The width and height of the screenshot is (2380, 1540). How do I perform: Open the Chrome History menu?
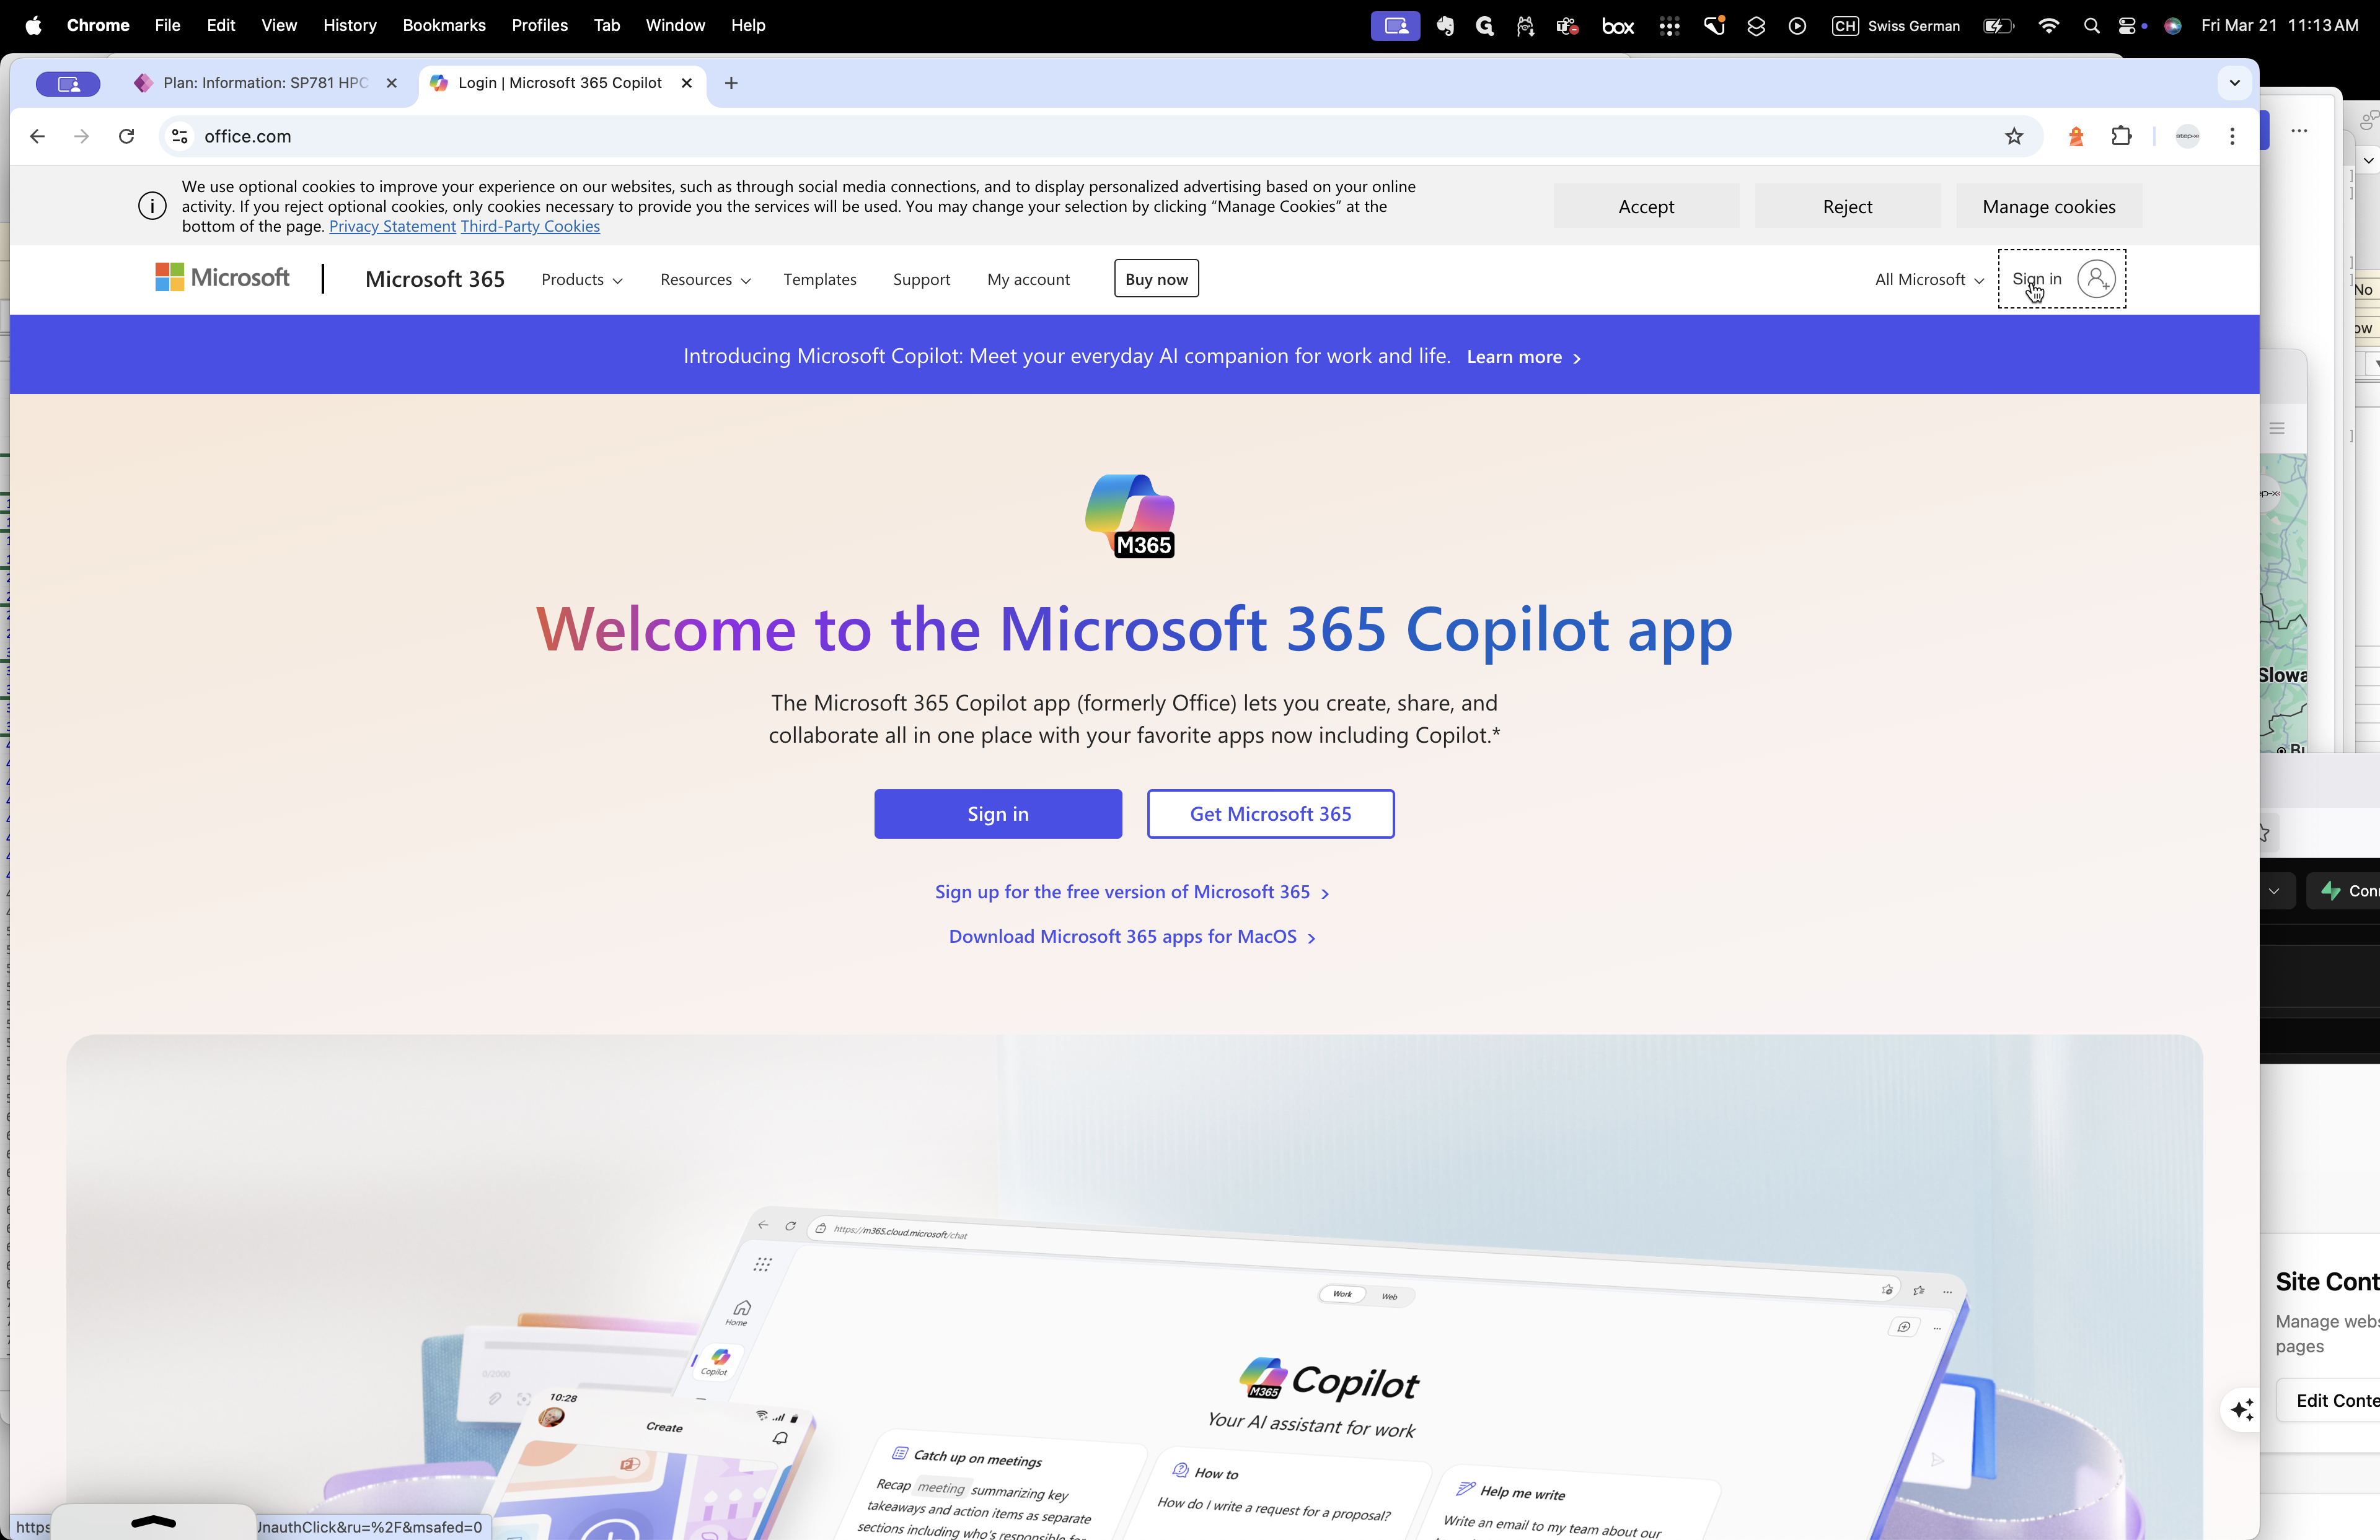(x=350, y=25)
